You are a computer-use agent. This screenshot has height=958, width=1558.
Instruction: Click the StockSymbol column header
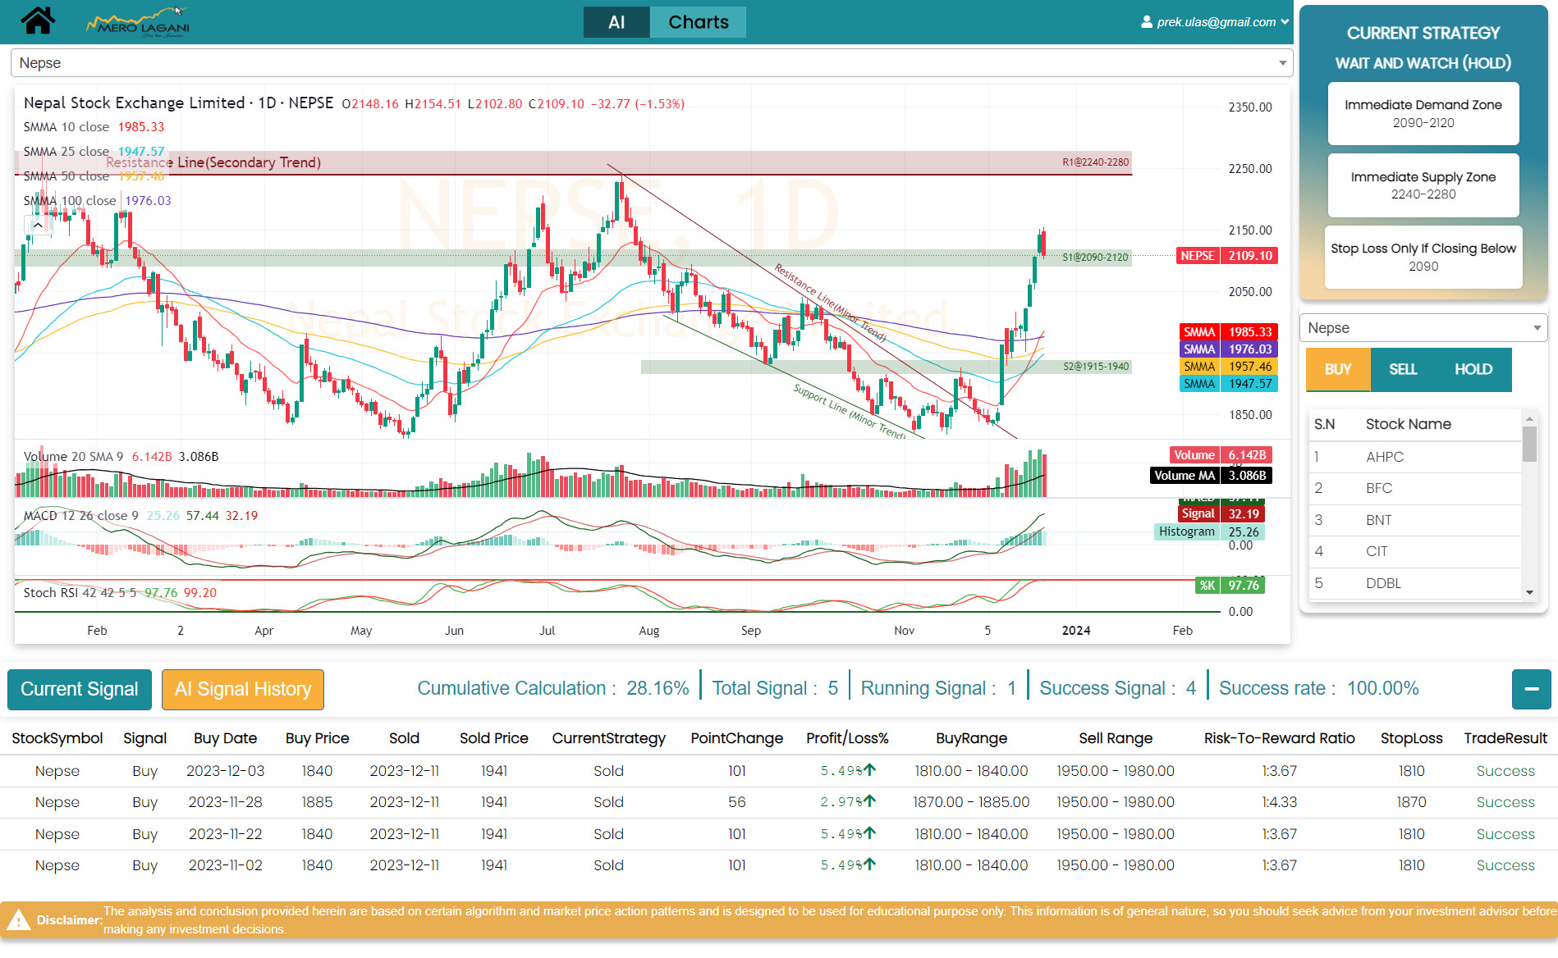click(57, 738)
